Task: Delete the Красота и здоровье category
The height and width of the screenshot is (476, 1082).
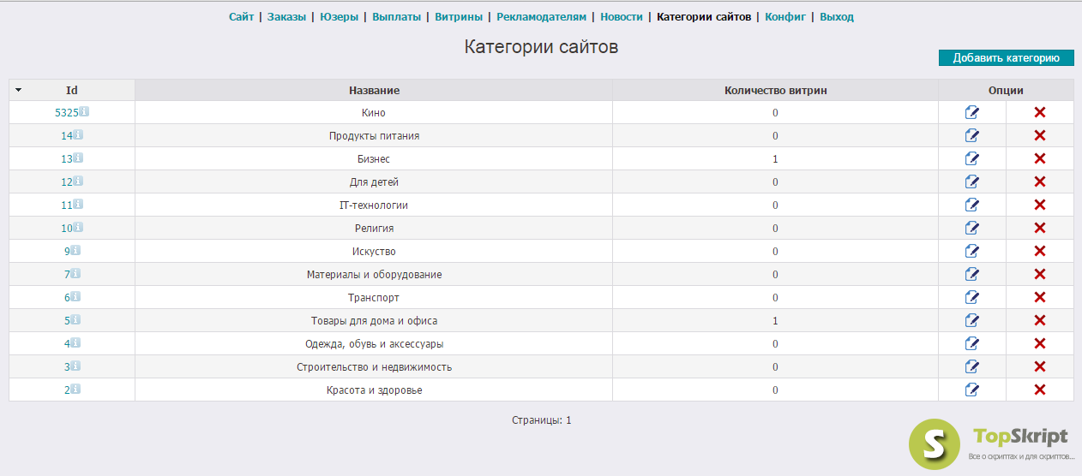Action: click(x=1040, y=390)
